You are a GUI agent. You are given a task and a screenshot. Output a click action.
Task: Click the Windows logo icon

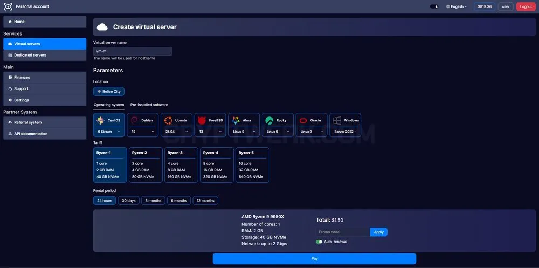point(336,120)
